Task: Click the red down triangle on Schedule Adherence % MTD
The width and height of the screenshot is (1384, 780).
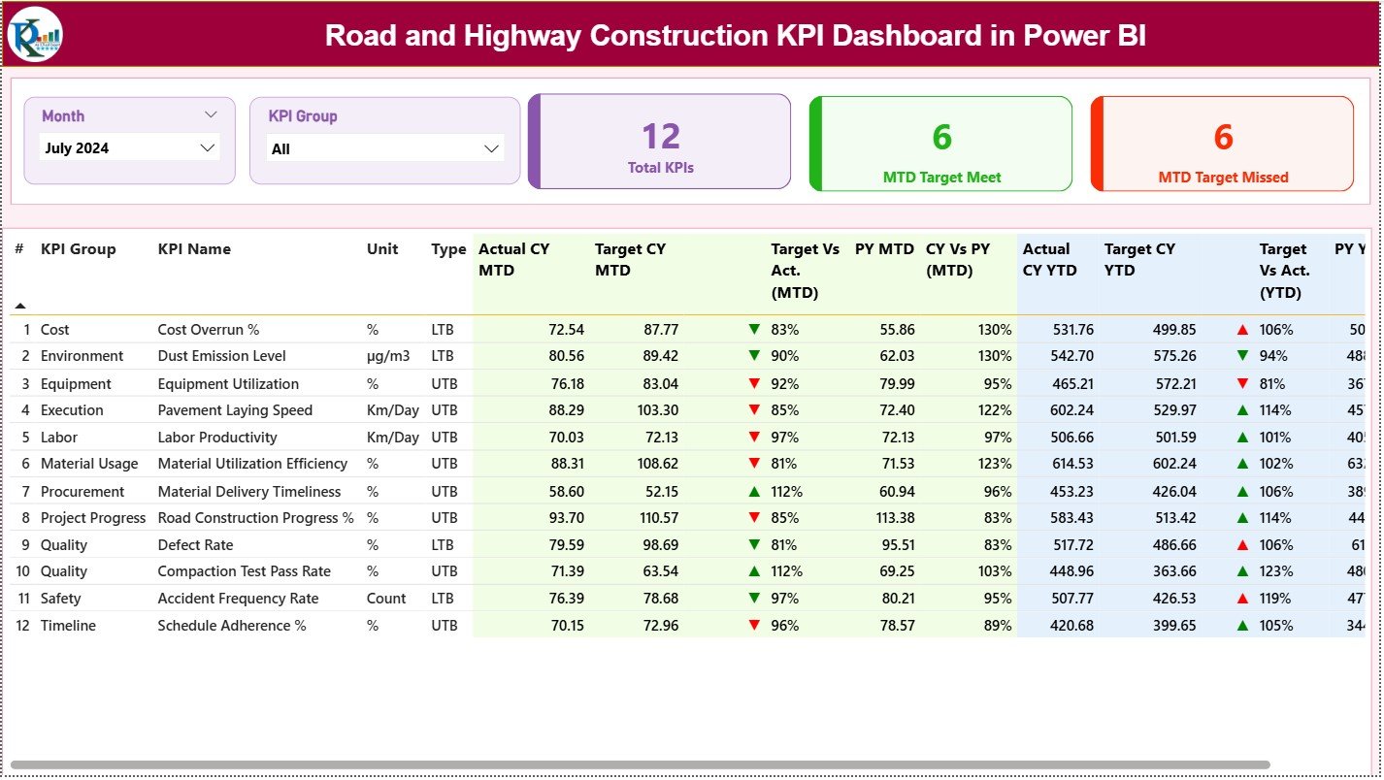Action: (x=756, y=626)
